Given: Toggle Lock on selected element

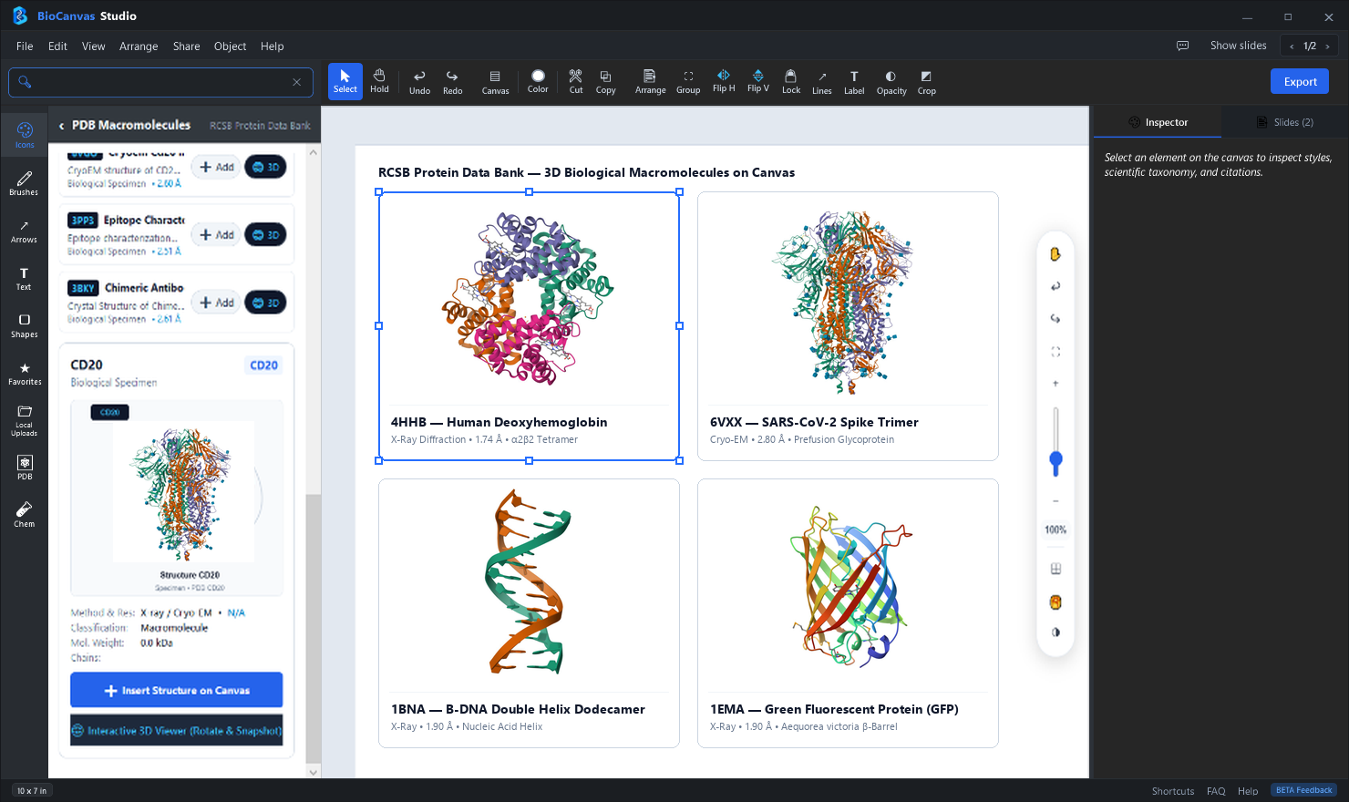Looking at the screenshot, I should point(791,81).
